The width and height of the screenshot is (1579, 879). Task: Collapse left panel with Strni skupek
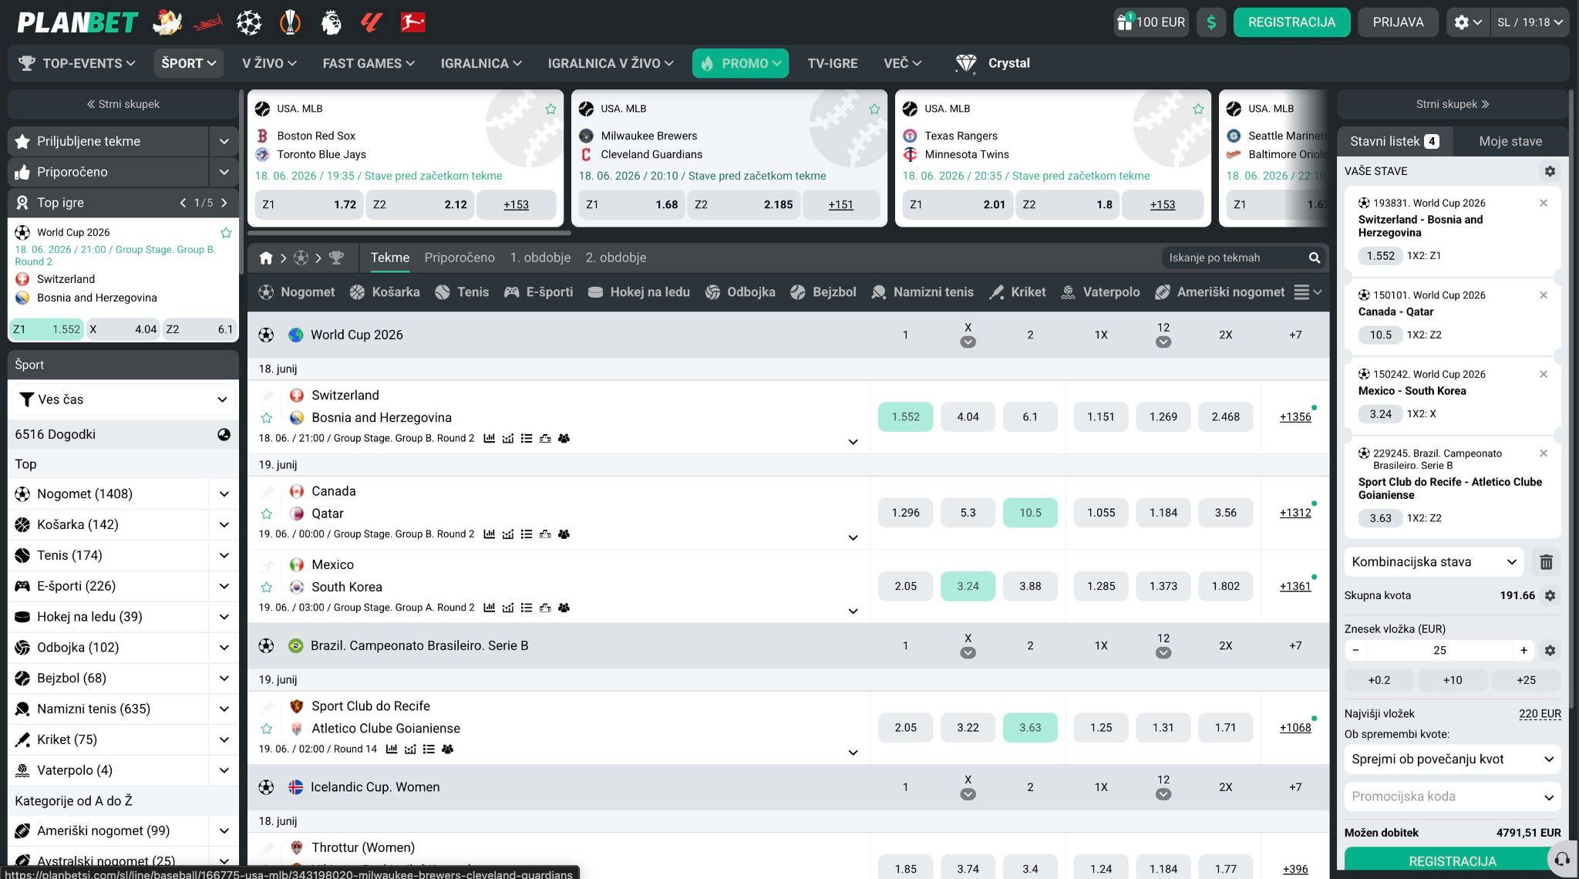pyautogui.click(x=123, y=104)
